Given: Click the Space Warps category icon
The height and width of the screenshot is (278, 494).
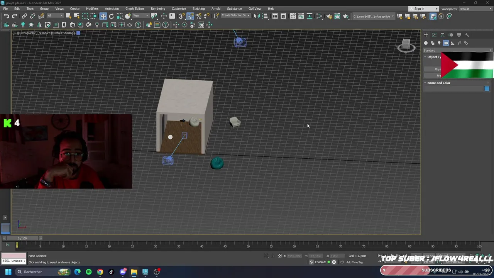Looking at the screenshot, I should point(459,43).
